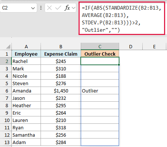Click the $256 expense cell
Screen dimensions: 167x147
(61, 135)
